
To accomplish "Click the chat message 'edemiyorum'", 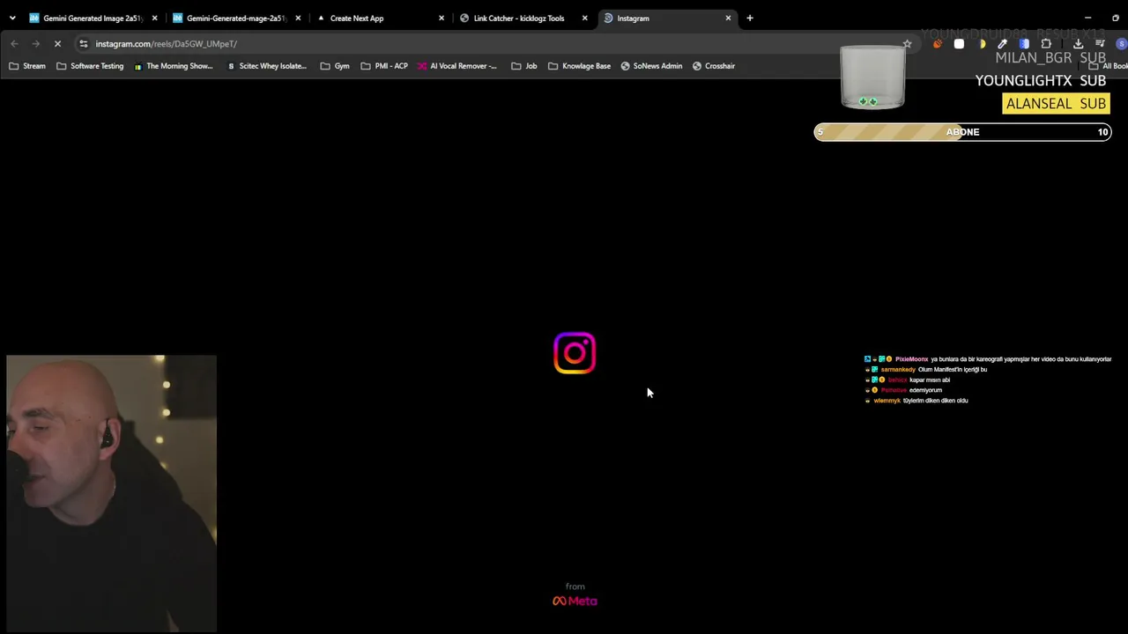I will [x=925, y=390].
